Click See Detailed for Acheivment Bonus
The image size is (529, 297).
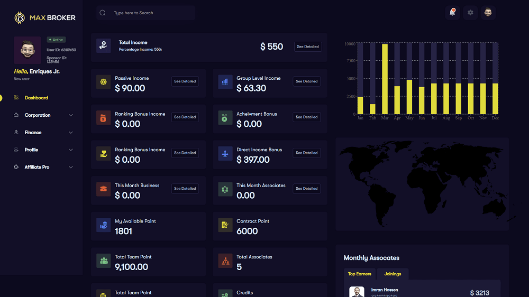(x=306, y=117)
